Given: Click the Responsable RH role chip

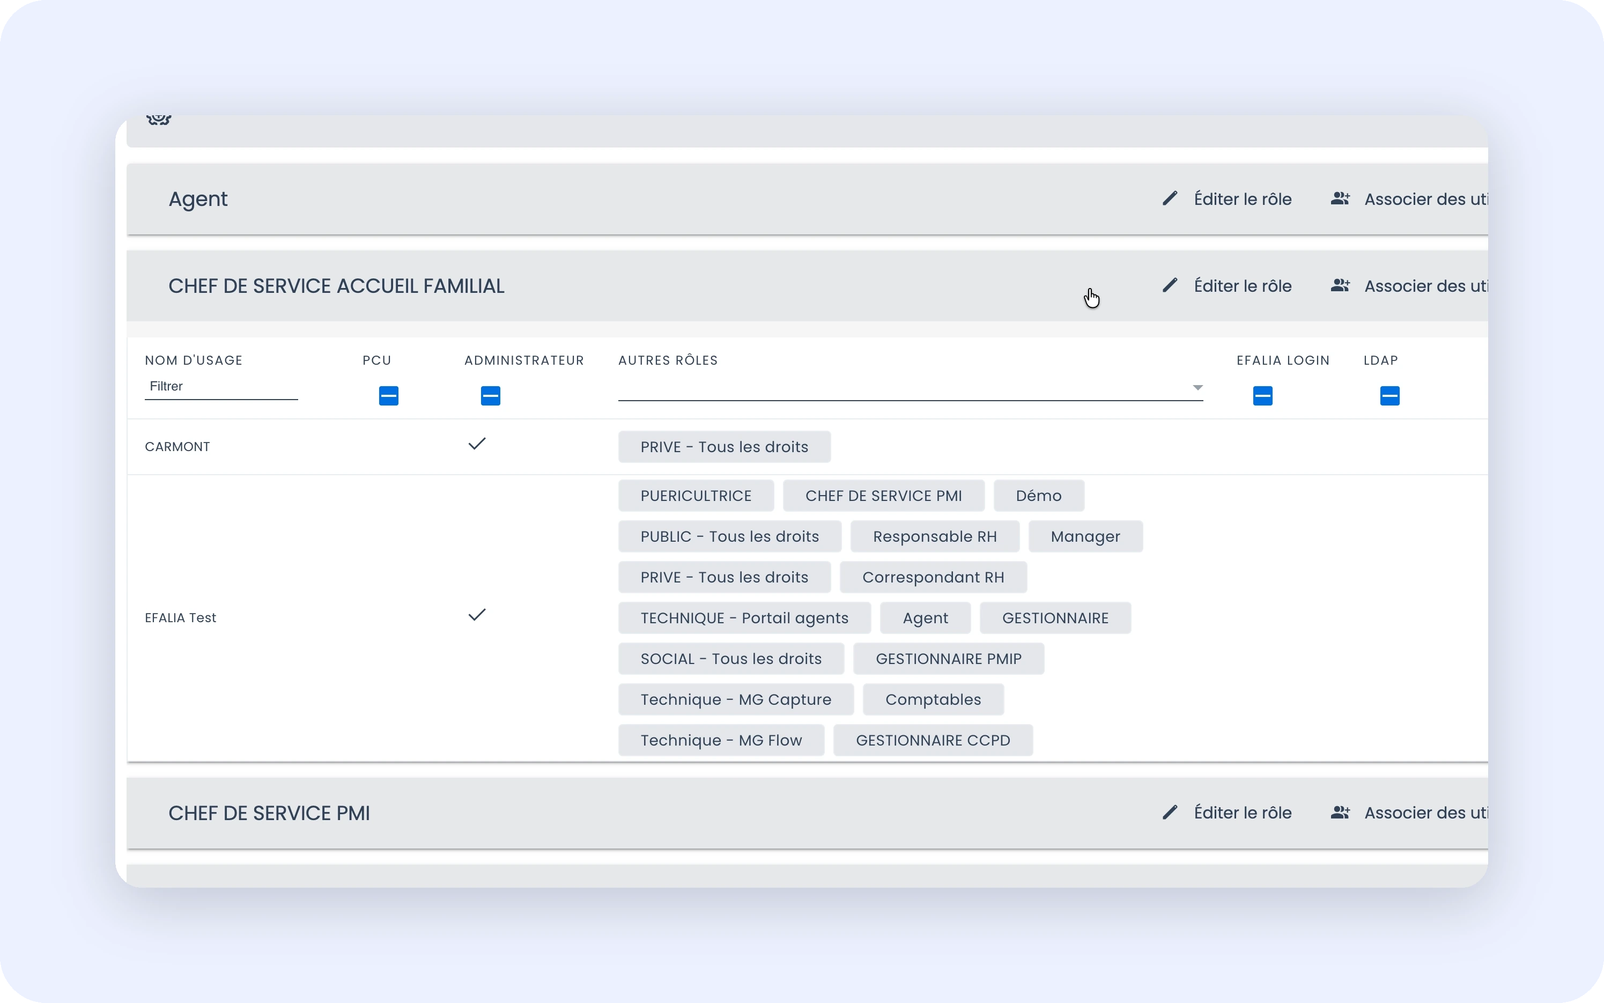Looking at the screenshot, I should pyautogui.click(x=934, y=537).
